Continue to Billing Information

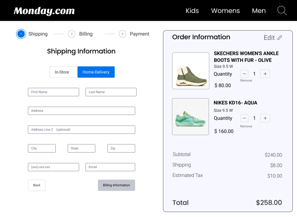point(116,185)
